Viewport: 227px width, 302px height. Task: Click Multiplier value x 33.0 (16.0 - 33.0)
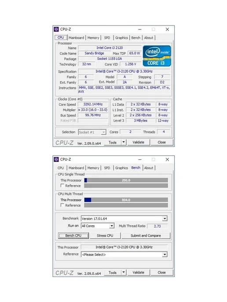(x=93, y=110)
